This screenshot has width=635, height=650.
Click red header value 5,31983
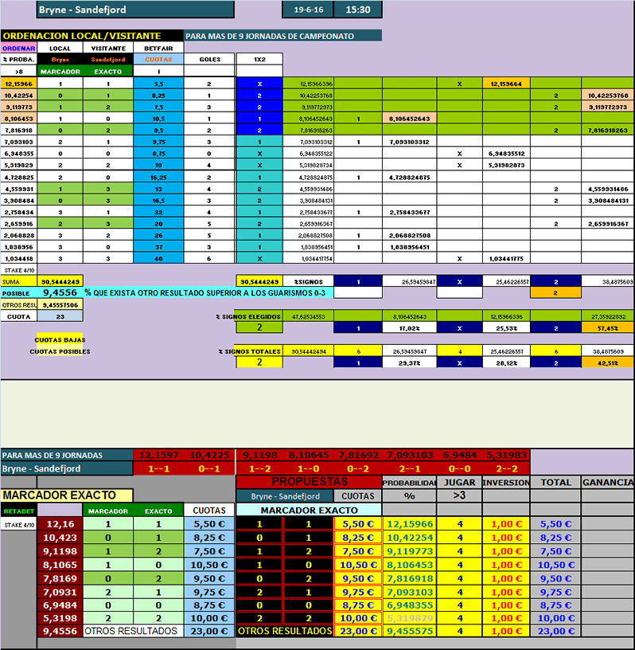tap(506, 455)
